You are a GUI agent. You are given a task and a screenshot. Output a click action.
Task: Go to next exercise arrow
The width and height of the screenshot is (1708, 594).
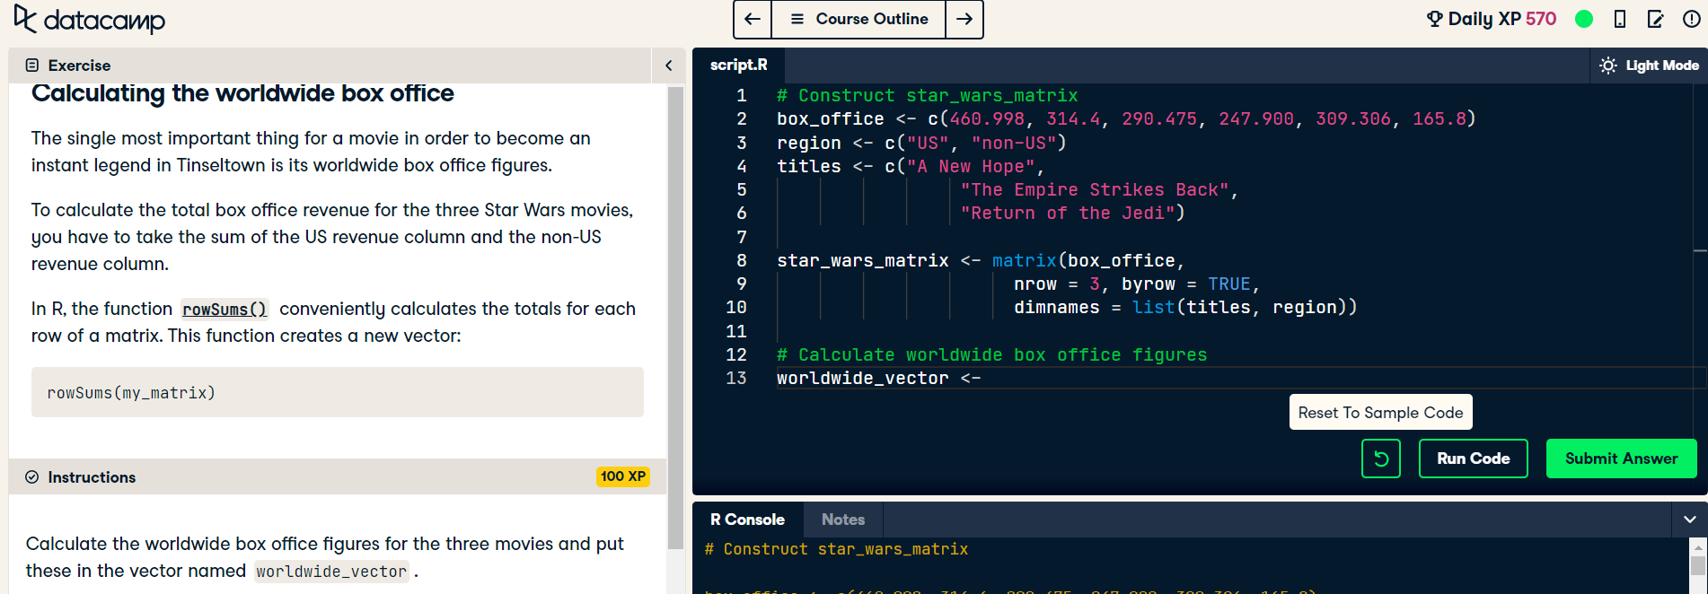pyautogui.click(x=964, y=19)
